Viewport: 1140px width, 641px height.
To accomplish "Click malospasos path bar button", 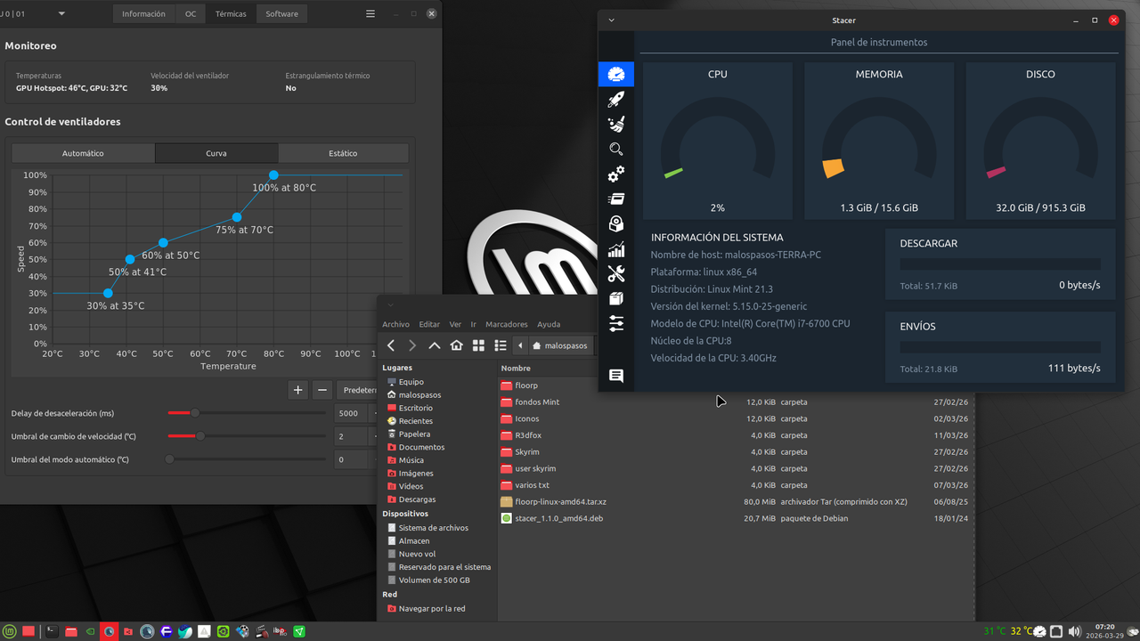I will (x=561, y=345).
